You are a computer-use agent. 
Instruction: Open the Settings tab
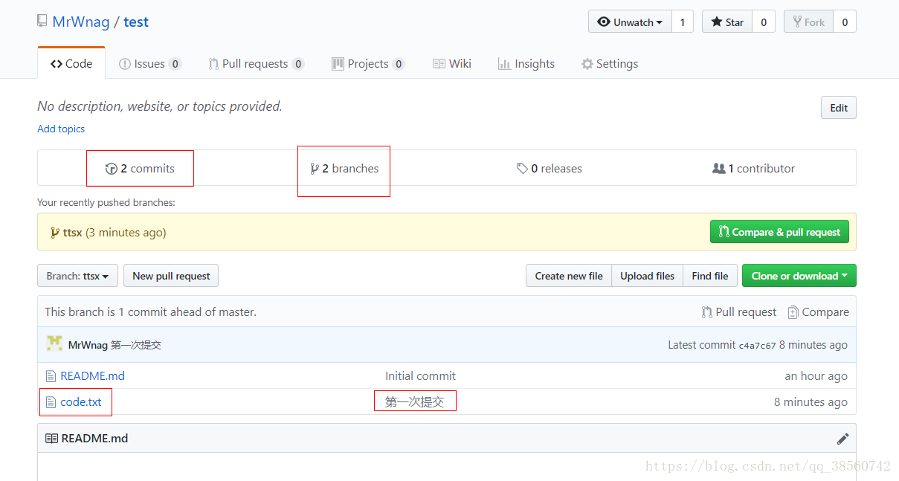tap(610, 63)
